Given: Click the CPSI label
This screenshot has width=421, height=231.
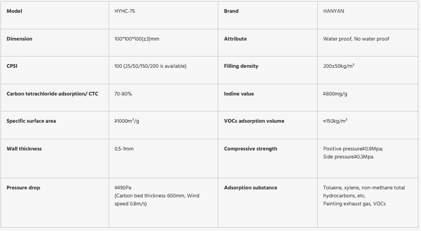Looking at the screenshot, I should click(12, 66).
